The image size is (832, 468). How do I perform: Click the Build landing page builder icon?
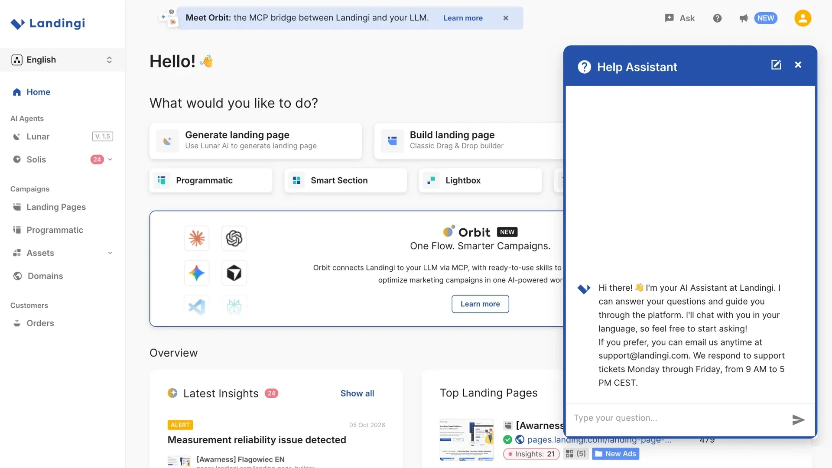392,141
